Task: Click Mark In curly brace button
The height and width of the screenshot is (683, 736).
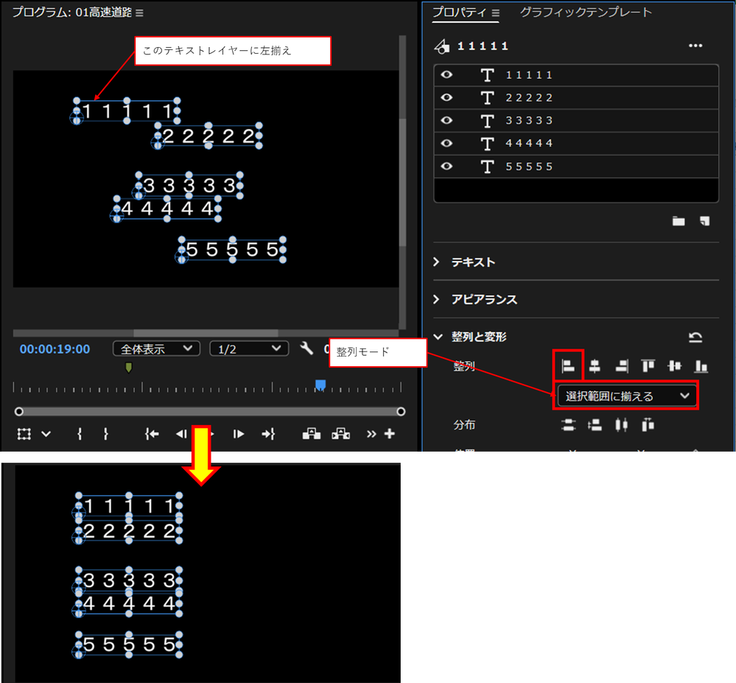Action: pyautogui.click(x=80, y=434)
